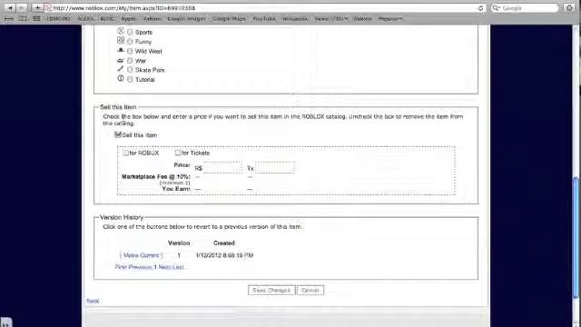Click the Wild West hat icon
Screen dimensions: 581x327
pyautogui.click(x=121, y=50)
